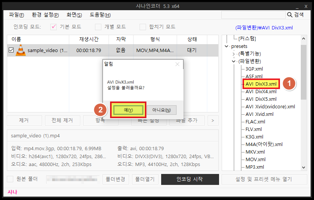Select the [커스텀] tree item

click(x=247, y=38)
